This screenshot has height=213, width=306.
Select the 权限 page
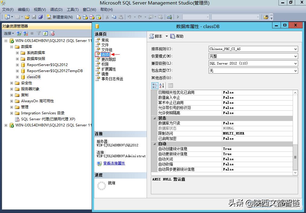tap(105, 64)
